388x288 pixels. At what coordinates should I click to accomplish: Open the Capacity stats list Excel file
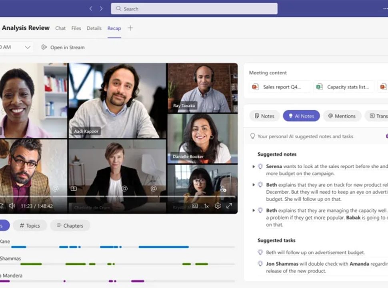click(x=344, y=87)
